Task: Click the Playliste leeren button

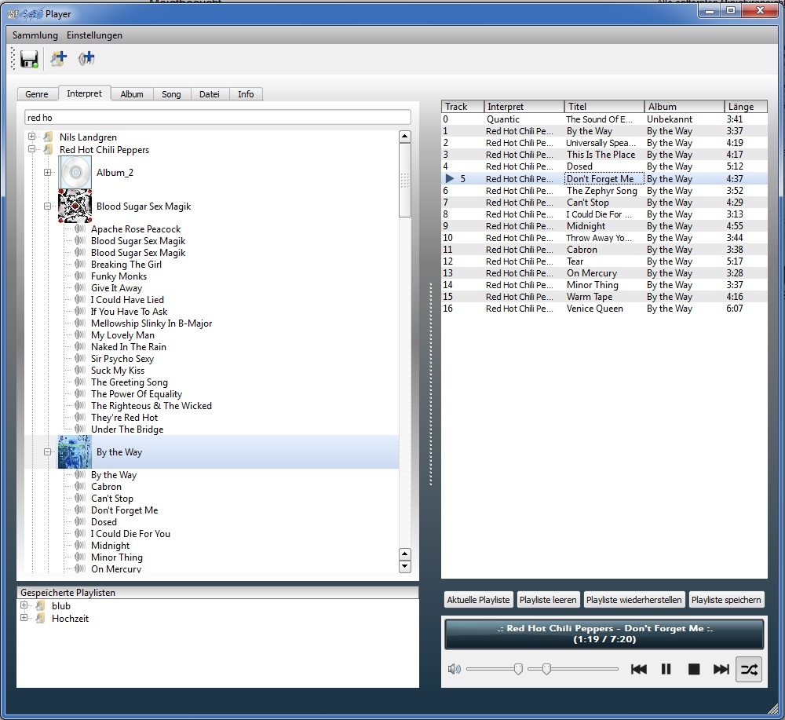Action: [547, 599]
